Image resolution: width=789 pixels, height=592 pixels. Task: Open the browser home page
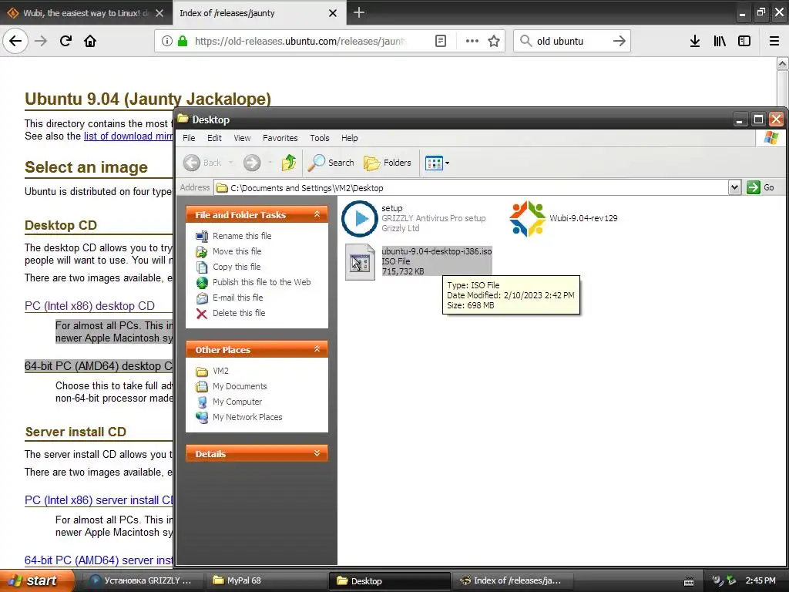(90, 41)
